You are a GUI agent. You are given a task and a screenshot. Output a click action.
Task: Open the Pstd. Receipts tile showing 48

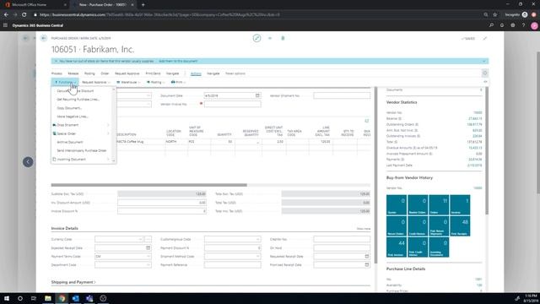point(460,226)
